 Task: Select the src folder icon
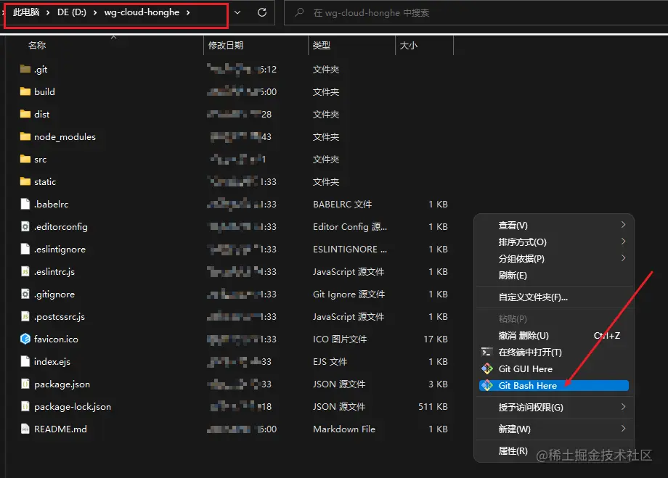pyautogui.click(x=25, y=159)
